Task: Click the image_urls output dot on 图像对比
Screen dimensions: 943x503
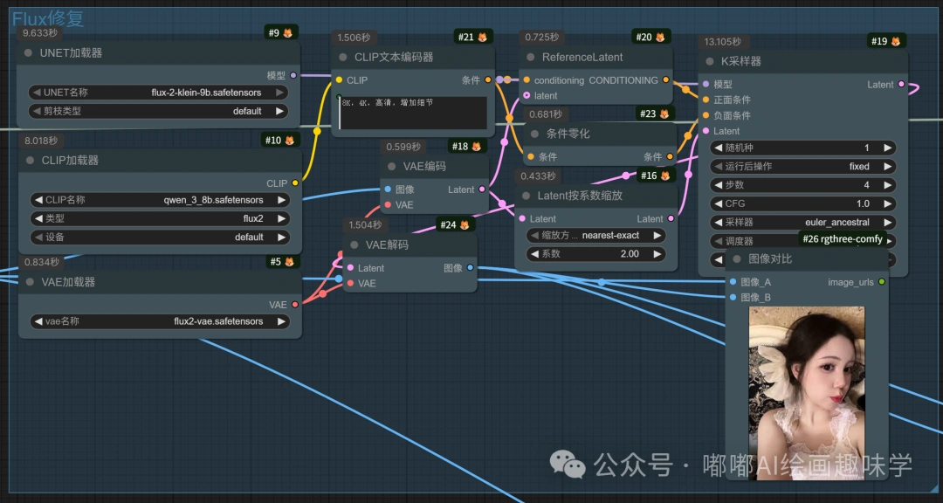Action: pyautogui.click(x=882, y=282)
